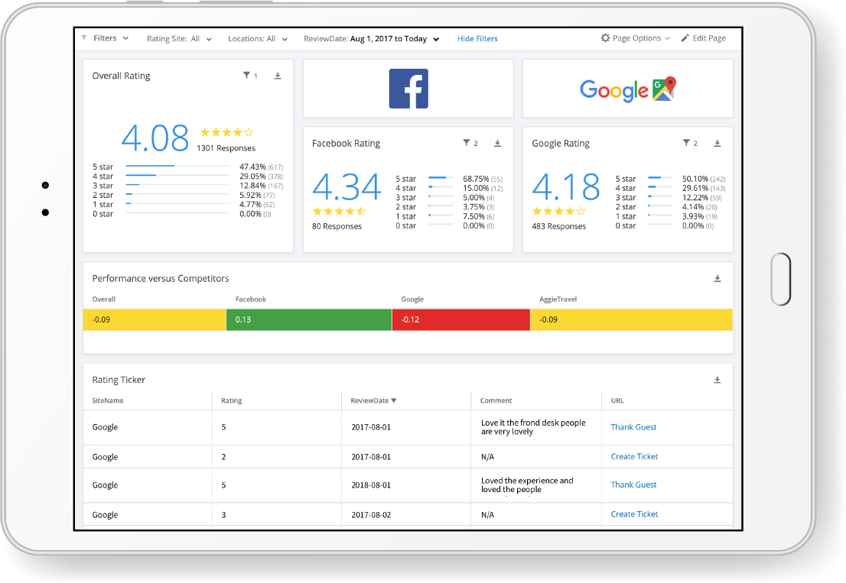Screen dimensions: 846x583
Task: Click the SiteName column header
Action: pos(108,400)
